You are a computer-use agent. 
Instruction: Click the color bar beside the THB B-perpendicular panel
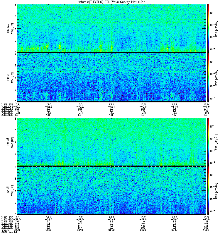click(x=208, y=28)
